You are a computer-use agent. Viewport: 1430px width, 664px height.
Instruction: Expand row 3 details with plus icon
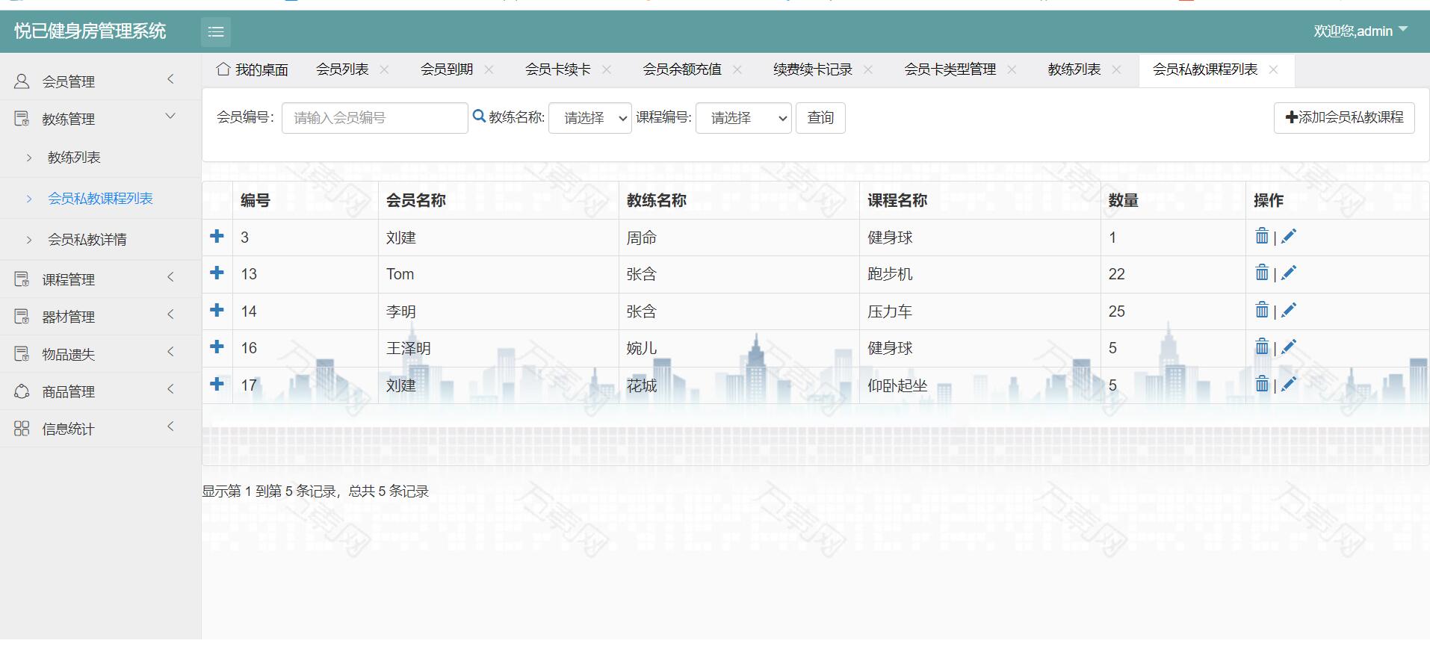(x=217, y=236)
